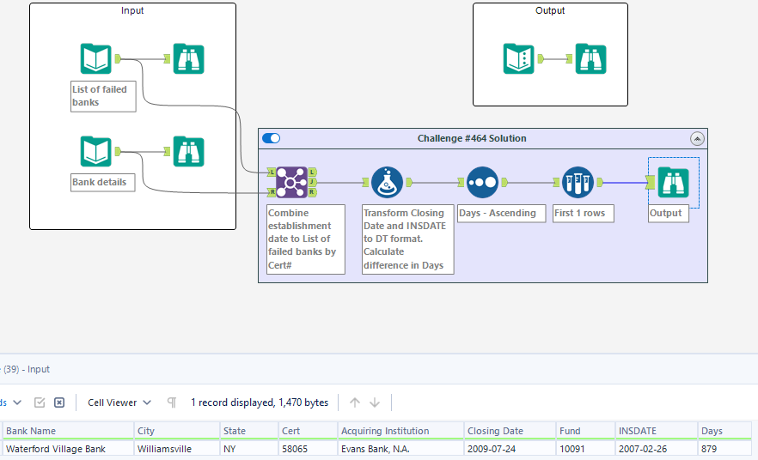Click the 'Output' annotation under final Browse
This screenshot has width=758, height=460.
tap(669, 214)
